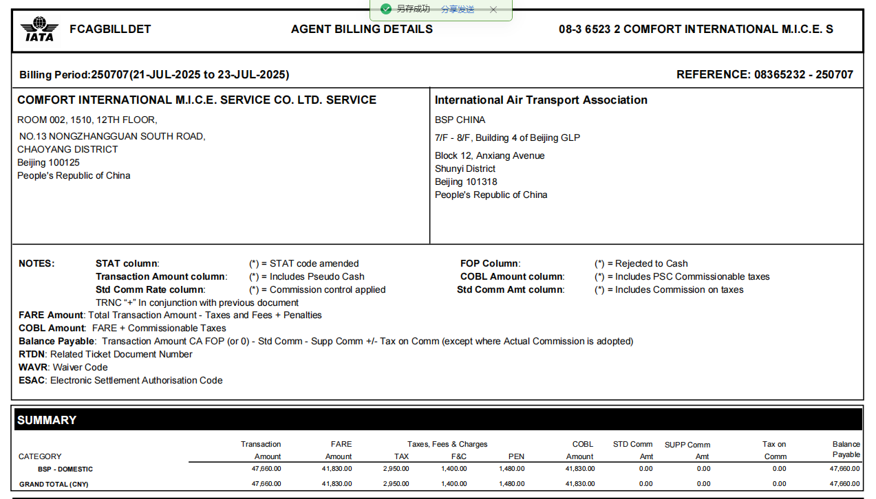876x499 pixels.
Task: Click the Balance Payable column header
Action: tap(846, 450)
